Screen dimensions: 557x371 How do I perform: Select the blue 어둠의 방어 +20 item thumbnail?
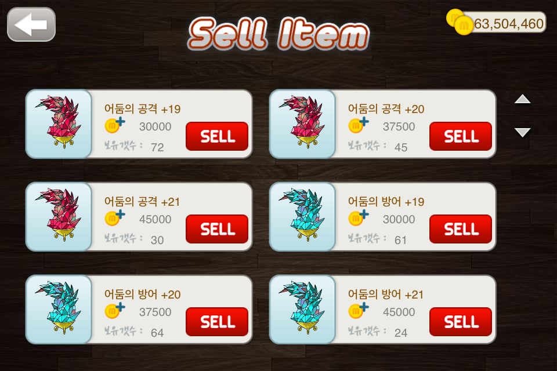tap(59, 309)
